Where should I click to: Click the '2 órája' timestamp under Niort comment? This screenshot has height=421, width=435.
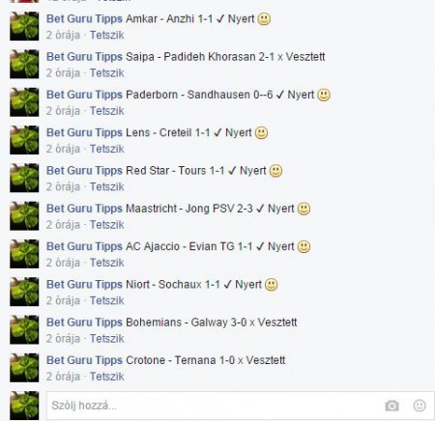[x=63, y=300]
